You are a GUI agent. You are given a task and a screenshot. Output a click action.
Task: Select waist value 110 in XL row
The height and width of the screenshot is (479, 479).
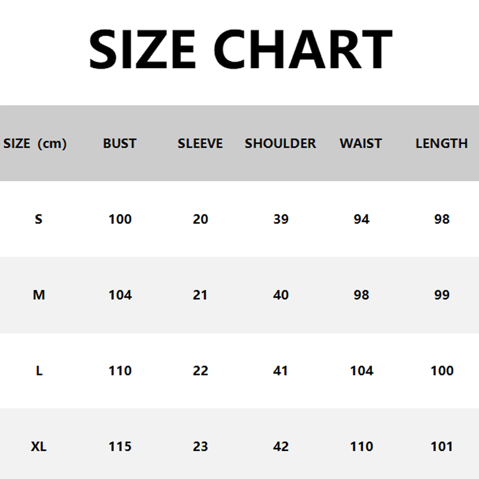coord(362,447)
